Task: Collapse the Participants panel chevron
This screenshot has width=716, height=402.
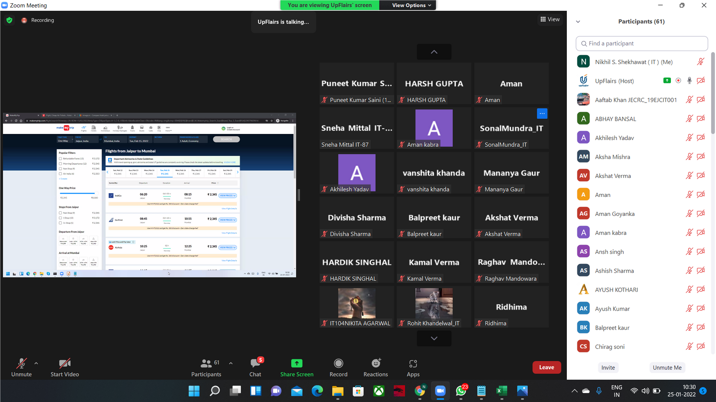Action: [x=578, y=22]
